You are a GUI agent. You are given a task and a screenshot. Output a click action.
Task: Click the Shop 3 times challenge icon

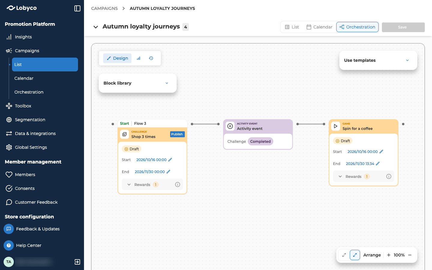124,134
